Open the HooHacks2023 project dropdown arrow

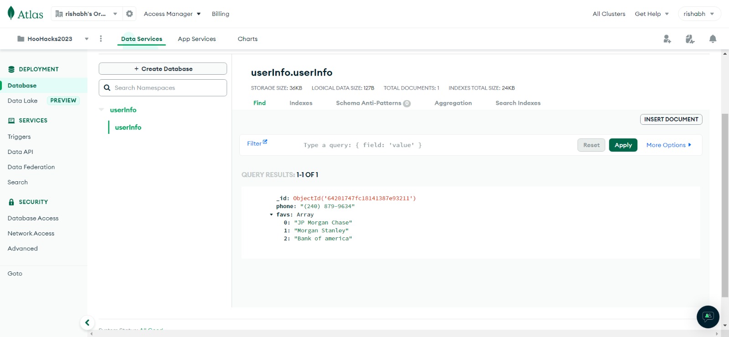(x=87, y=39)
